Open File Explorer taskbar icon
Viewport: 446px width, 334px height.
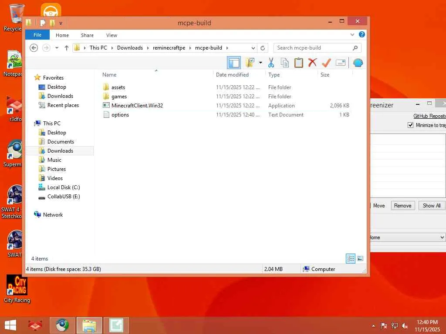[89, 325]
